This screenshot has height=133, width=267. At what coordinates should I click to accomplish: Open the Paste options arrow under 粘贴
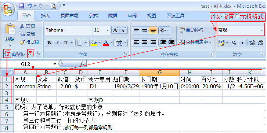click(x=10, y=45)
